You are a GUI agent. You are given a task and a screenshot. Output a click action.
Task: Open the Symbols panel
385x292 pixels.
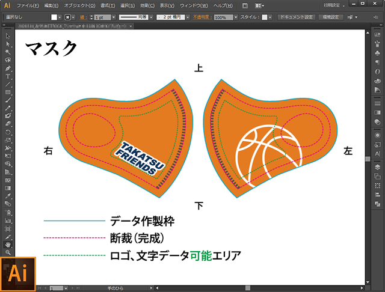point(377,53)
